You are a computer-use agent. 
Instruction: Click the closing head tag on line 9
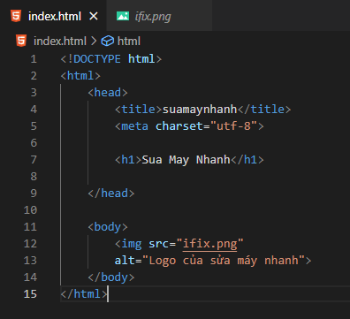pos(111,194)
